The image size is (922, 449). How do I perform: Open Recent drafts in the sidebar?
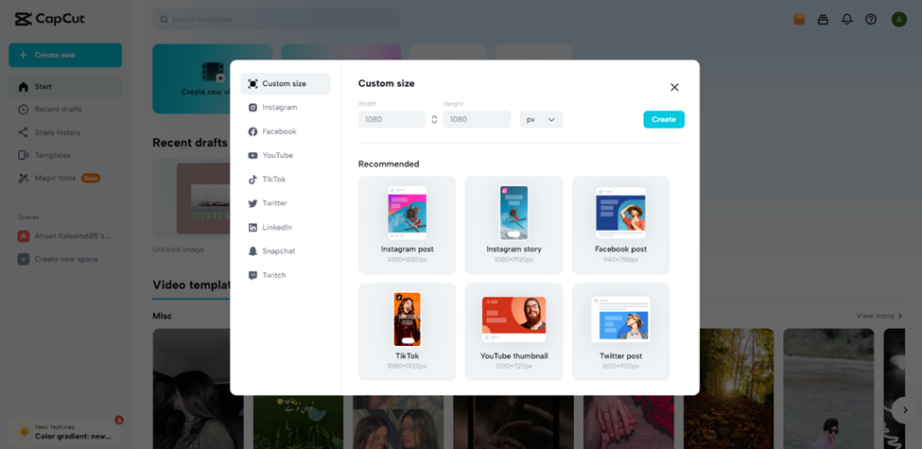[65, 110]
